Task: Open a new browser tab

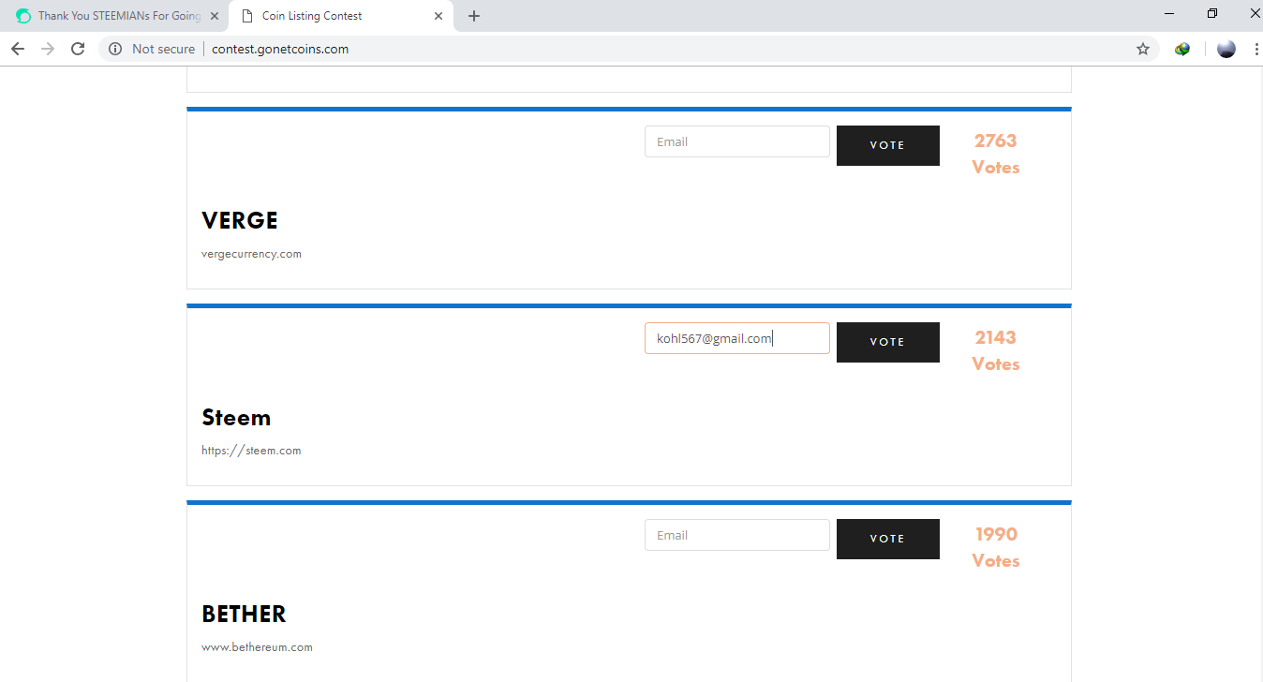Action: tap(474, 16)
